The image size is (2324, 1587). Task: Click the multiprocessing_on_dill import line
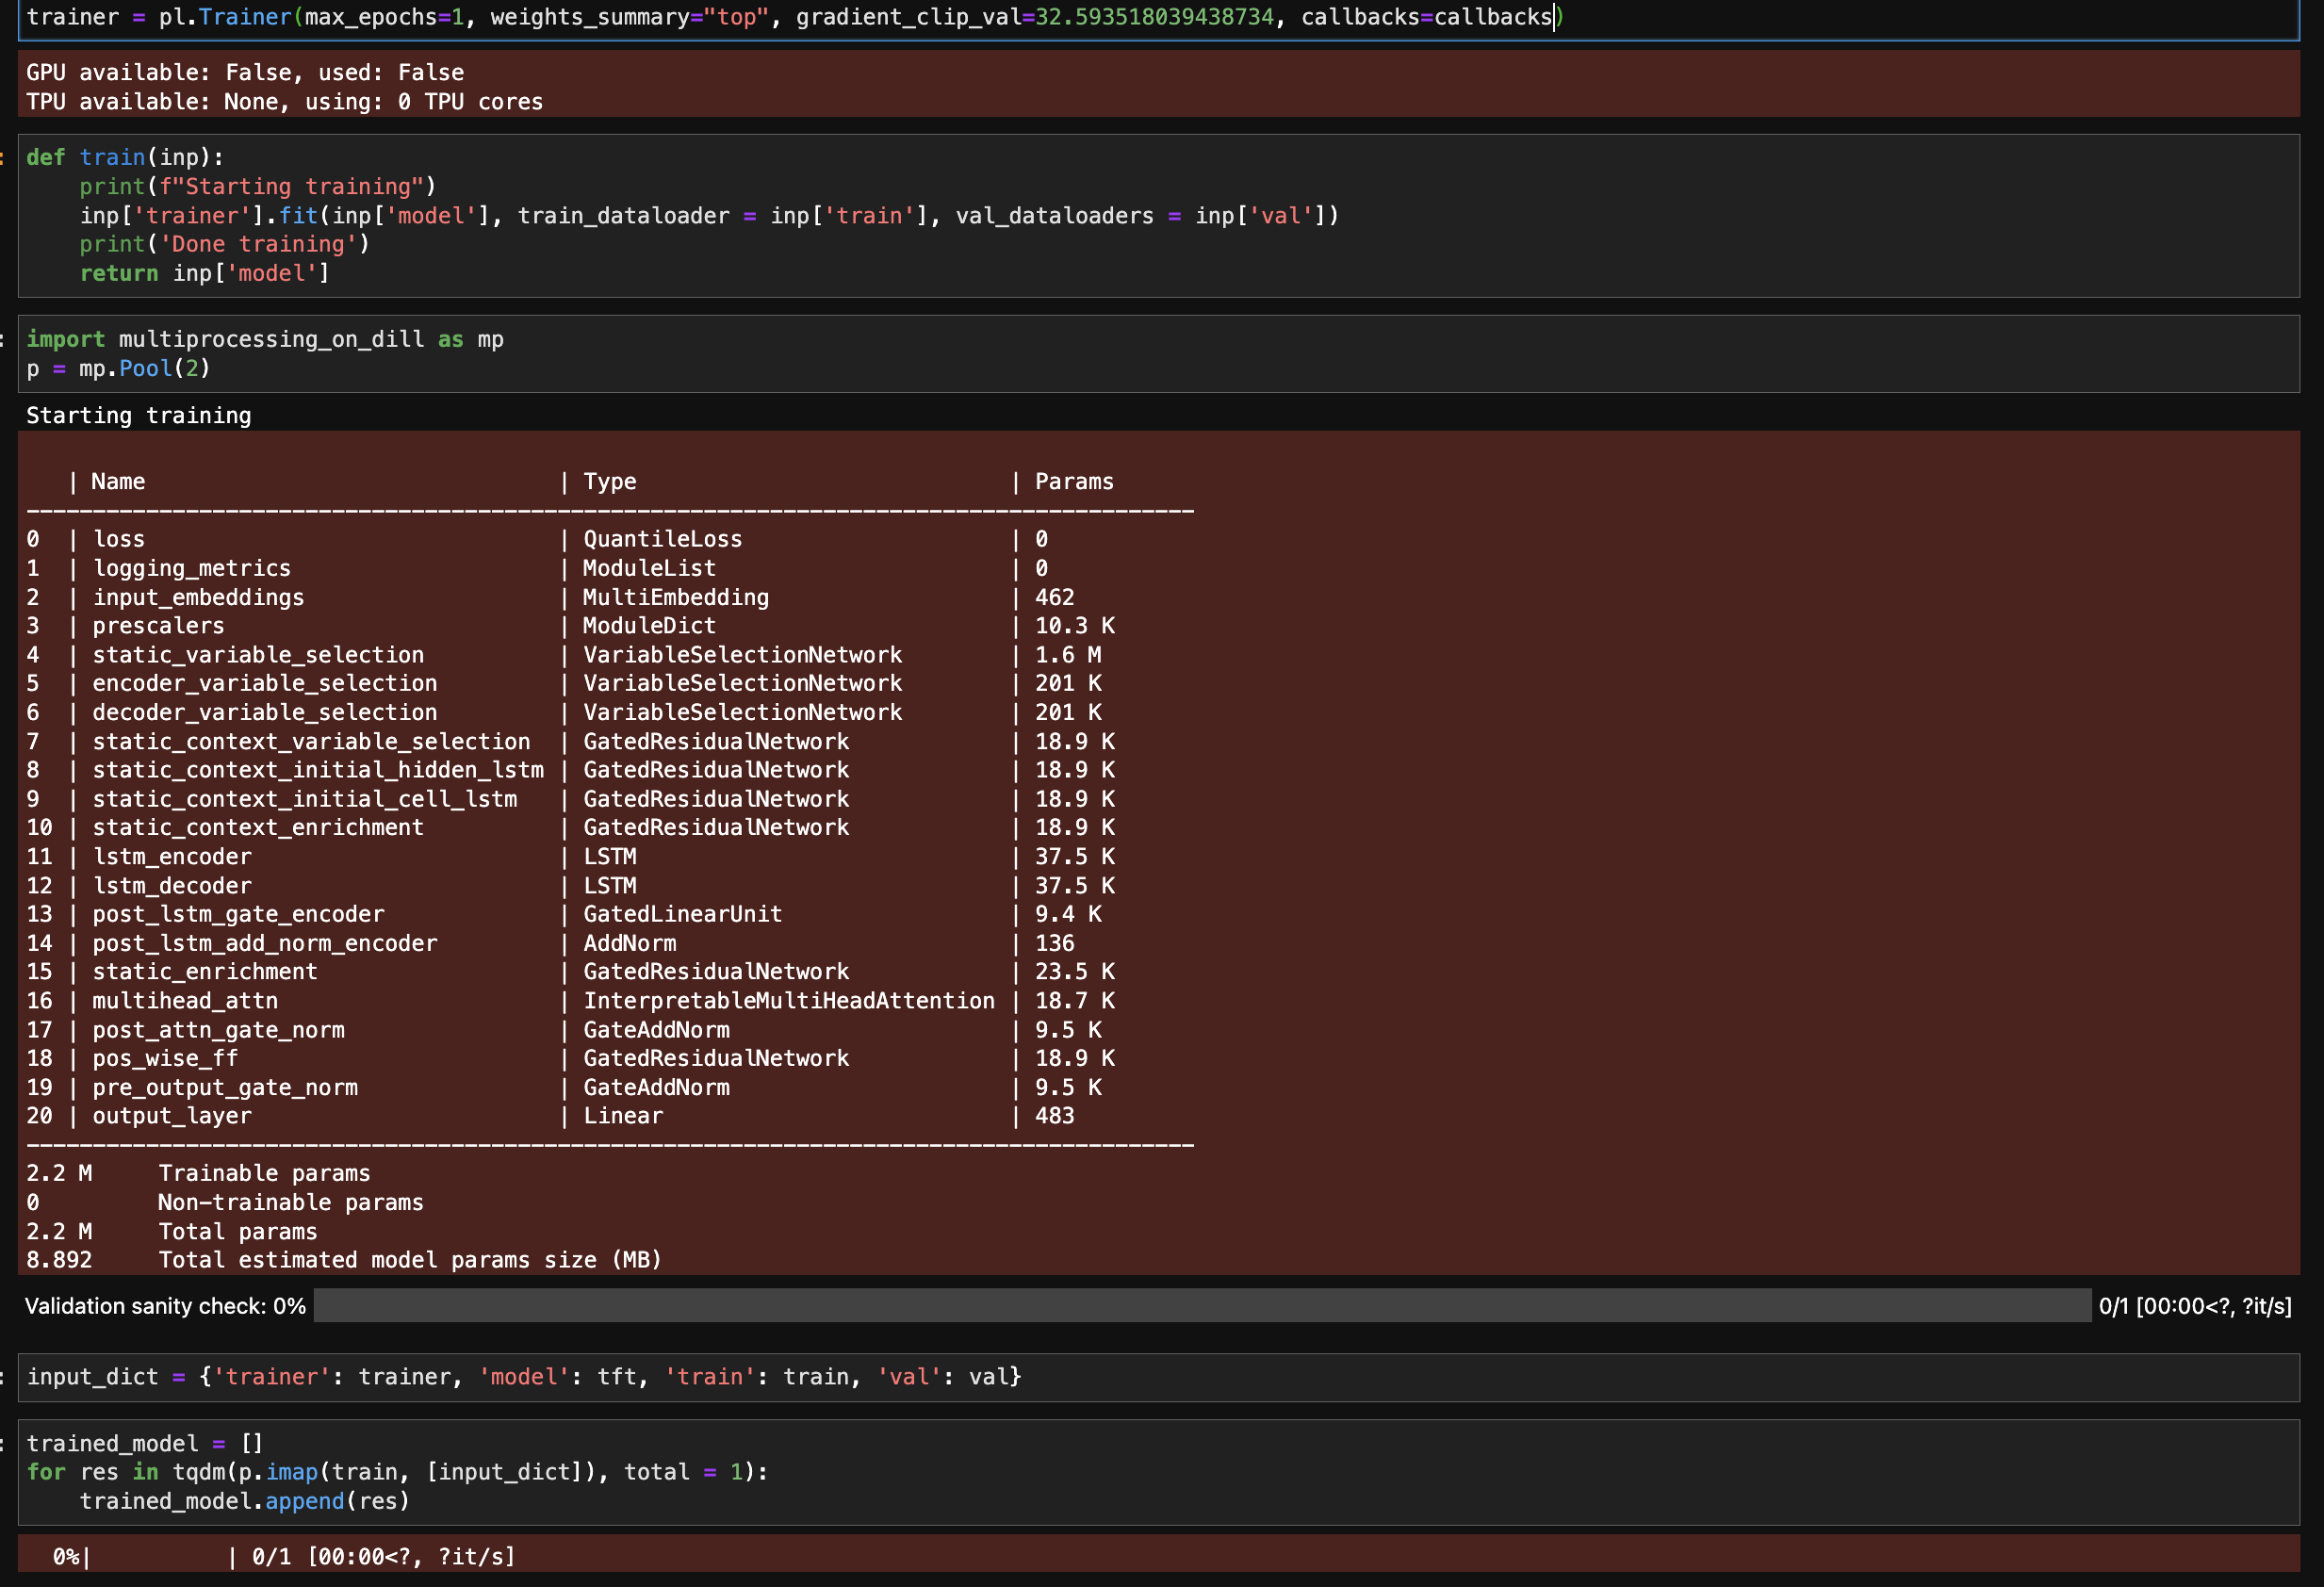coord(265,340)
